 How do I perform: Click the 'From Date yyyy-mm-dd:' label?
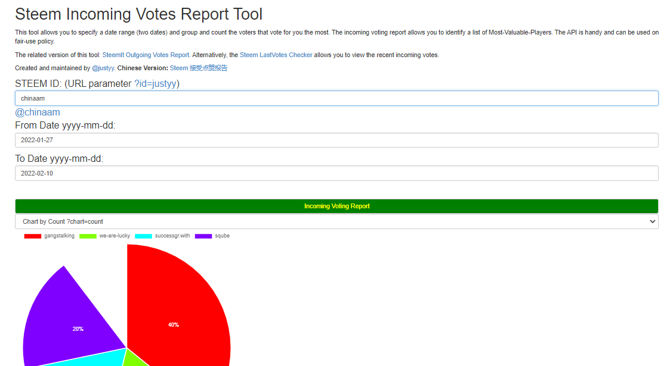point(65,126)
